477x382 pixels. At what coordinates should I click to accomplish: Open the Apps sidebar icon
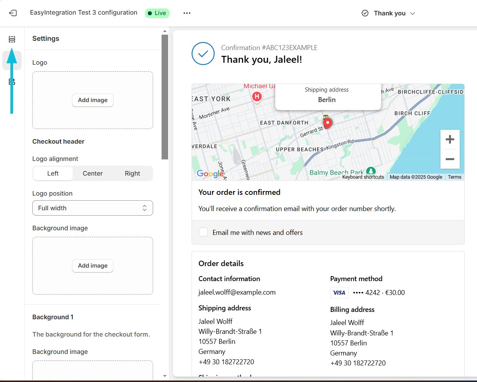[x=12, y=82]
